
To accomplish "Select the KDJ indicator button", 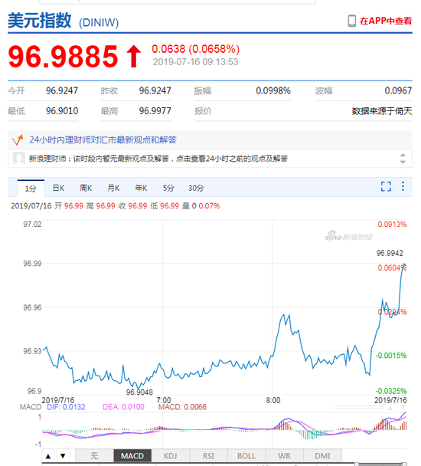I will point(171,455).
